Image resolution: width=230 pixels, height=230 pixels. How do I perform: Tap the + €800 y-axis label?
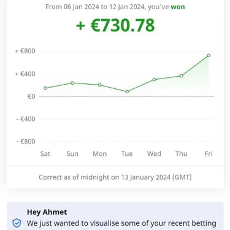[x=25, y=51]
